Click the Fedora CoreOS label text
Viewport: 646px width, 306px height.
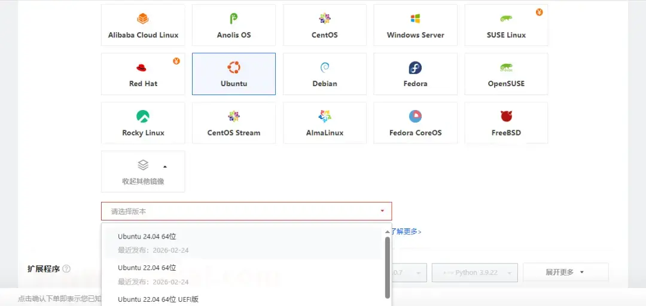click(415, 133)
